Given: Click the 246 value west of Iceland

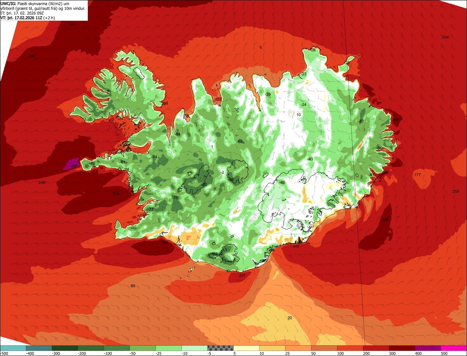Looking at the screenshot, I should point(42,182).
